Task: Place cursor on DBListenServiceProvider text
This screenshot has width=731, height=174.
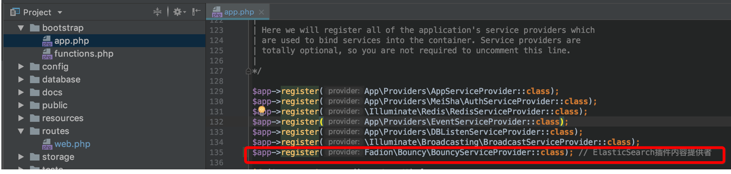Action: pos(485,132)
